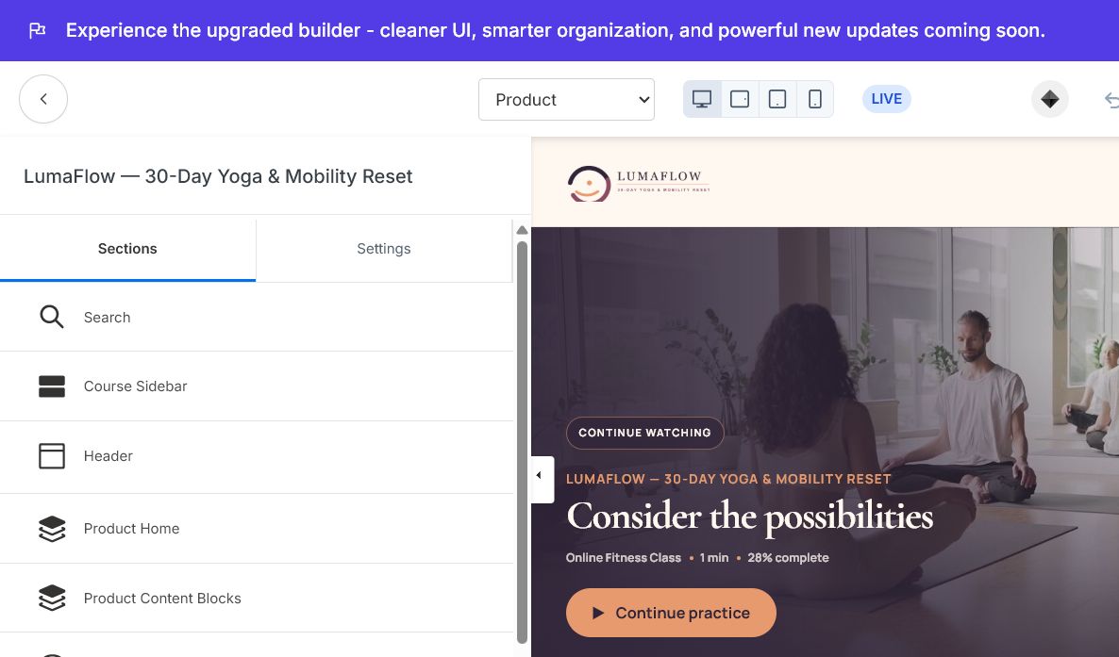1119x657 pixels.
Task: Open the Product Content Blocks section
Action: pos(257,599)
